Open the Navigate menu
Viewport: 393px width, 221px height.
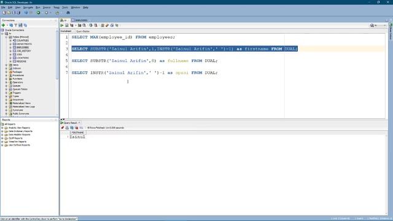(x=28, y=7)
